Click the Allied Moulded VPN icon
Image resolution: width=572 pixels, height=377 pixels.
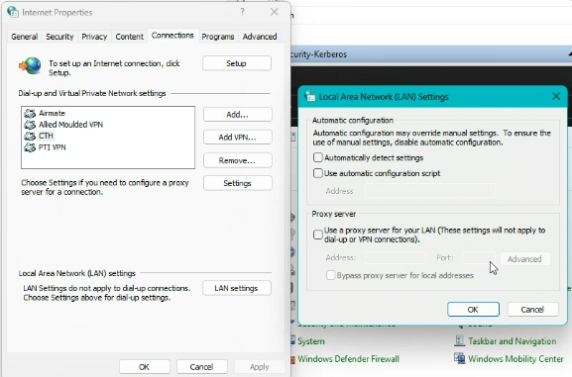30,125
